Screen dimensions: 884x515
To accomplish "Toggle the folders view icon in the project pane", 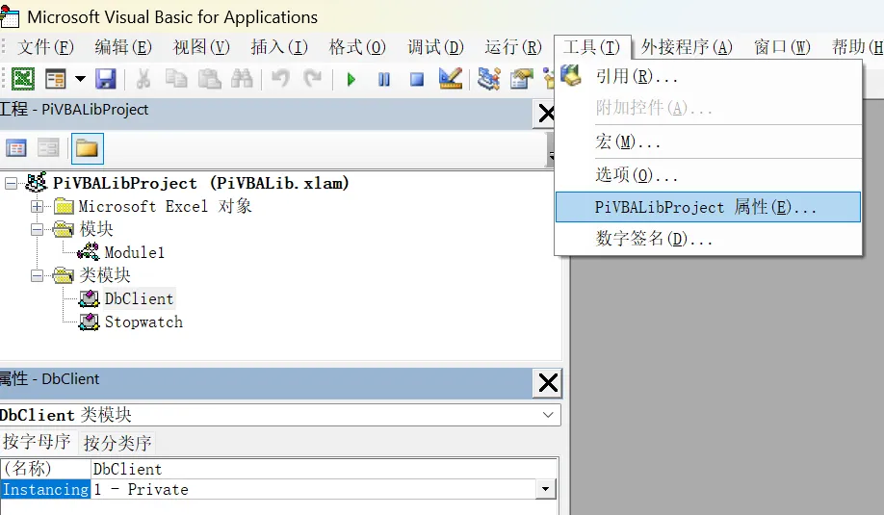I will (87, 149).
